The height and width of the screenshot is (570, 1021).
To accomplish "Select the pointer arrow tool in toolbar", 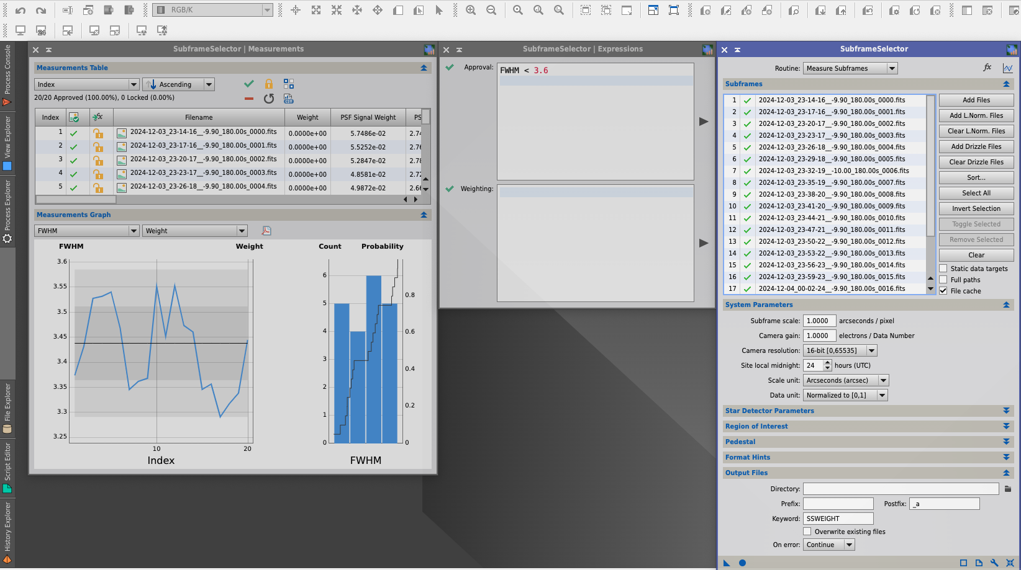I will [439, 10].
